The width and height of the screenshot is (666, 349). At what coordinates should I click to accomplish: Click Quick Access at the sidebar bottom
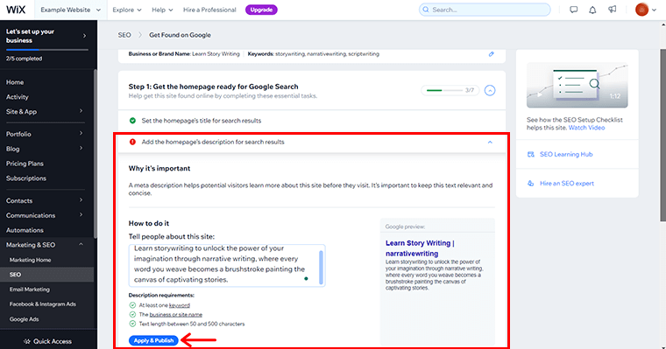[x=48, y=341]
